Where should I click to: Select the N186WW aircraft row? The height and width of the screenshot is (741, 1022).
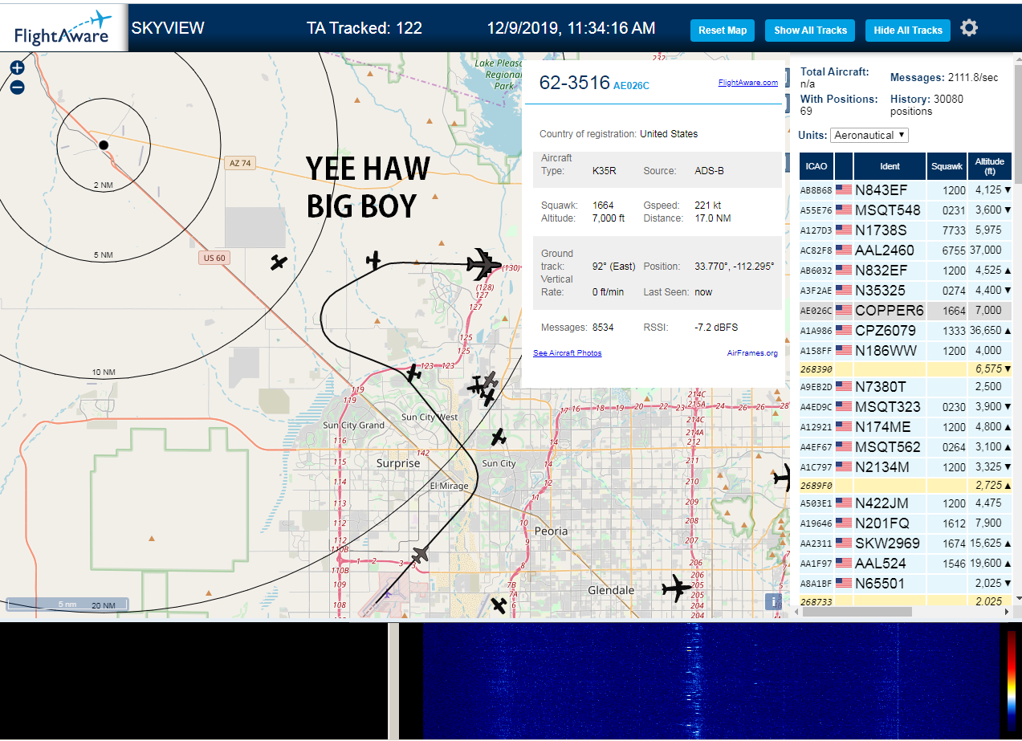coord(906,351)
